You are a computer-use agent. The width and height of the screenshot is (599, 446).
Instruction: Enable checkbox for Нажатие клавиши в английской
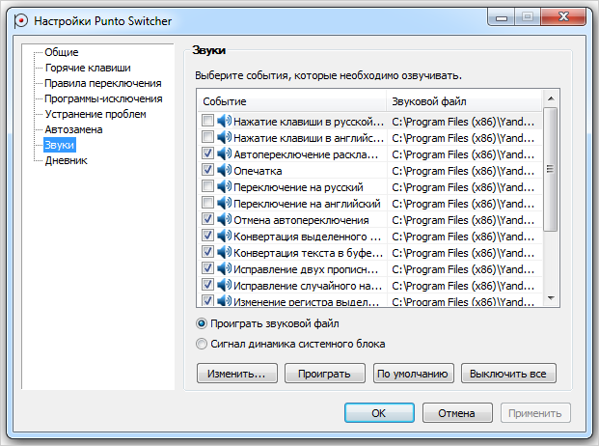[207, 137]
